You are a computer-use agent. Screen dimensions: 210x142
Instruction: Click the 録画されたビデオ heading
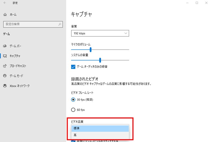coord(85,79)
